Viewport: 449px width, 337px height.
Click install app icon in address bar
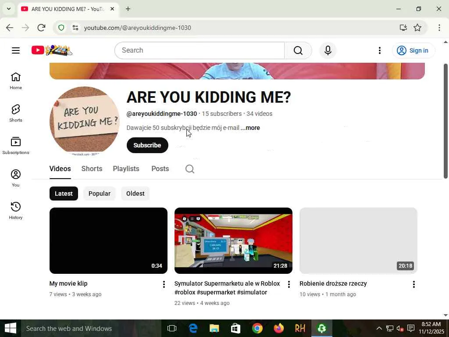(x=403, y=28)
